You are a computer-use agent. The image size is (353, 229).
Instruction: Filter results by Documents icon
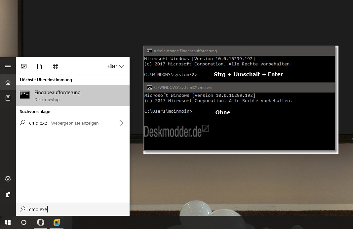tap(39, 66)
